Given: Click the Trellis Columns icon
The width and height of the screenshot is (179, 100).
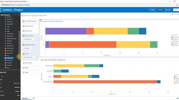Looking at the screenshot, I should pyautogui.click(x=23, y=26).
